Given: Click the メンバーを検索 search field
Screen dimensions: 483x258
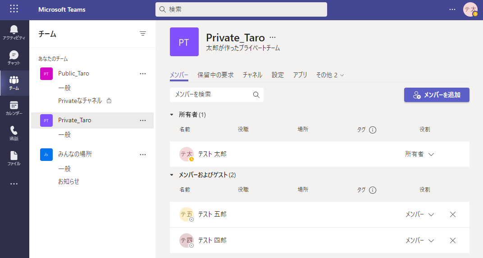Looking at the screenshot, I should click(x=217, y=94).
